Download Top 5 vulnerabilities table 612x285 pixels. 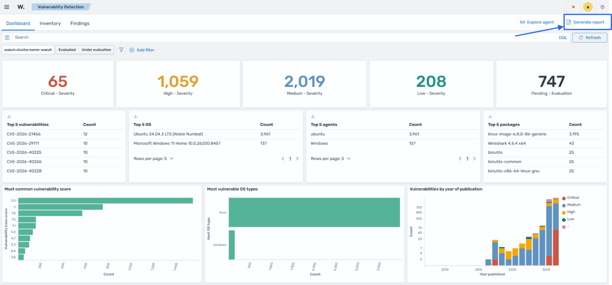tap(9, 116)
